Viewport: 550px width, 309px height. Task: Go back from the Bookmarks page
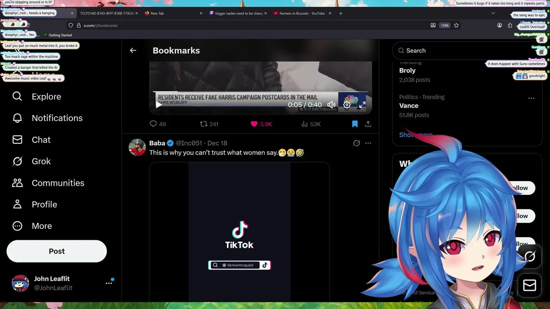tap(133, 51)
